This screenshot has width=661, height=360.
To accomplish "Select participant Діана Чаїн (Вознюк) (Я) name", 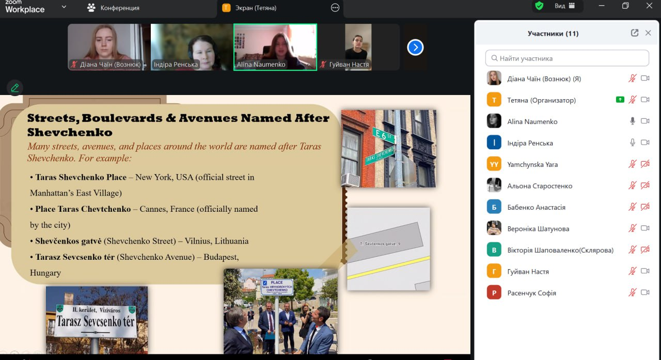I will click(544, 79).
